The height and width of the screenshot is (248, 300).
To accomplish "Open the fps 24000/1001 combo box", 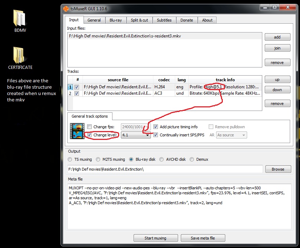I will coord(136,127).
